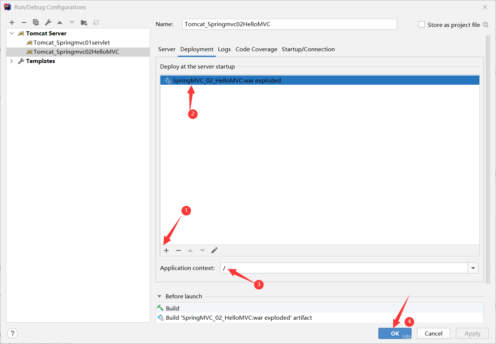The width and height of the screenshot is (496, 344).
Task: Click the IntelliJ icon in title bar
Action: click(x=7, y=7)
